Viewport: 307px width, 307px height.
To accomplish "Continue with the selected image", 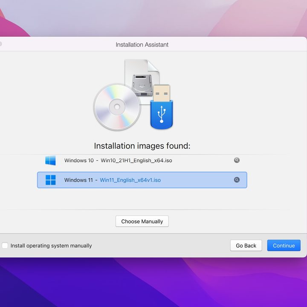I will coord(284,245).
